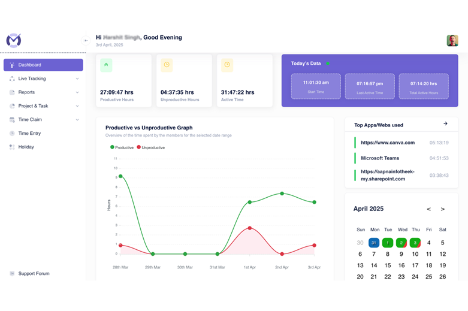Go to the Holiday menu item
The image size is (468, 311).
pos(26,147)
